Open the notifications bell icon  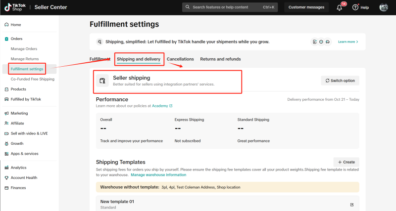point(339,7)
